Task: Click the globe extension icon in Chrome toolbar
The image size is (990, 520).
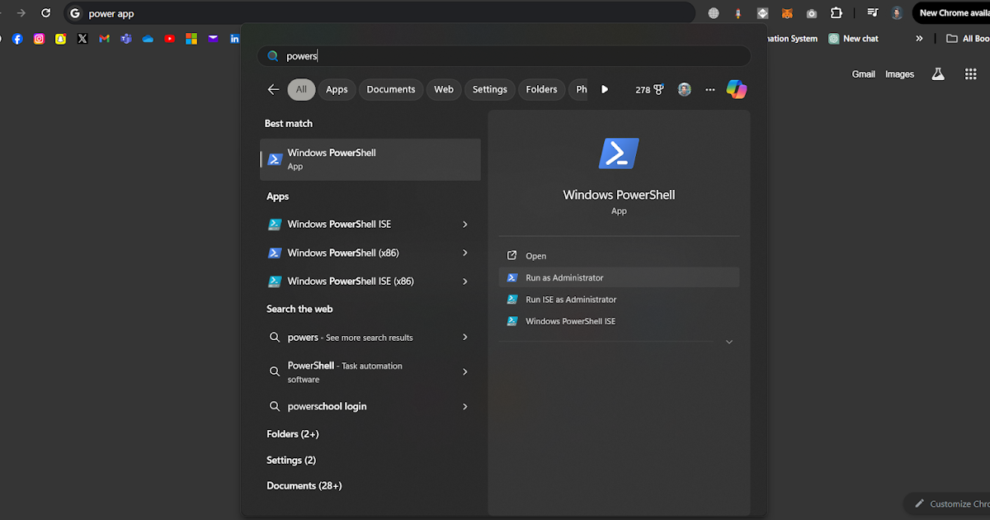Action: [x=714, y=13]
